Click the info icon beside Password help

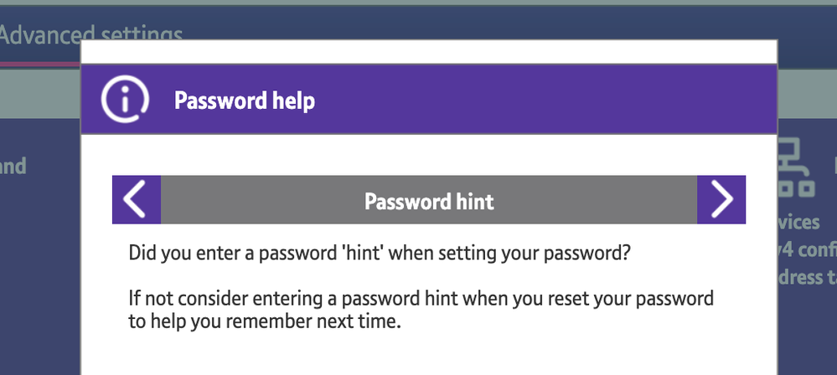tap(124, 100)
